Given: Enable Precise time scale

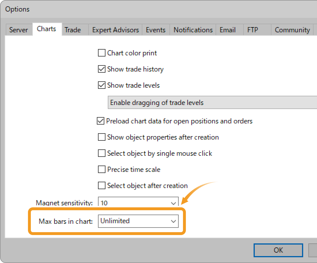Looking at the screenshot, I should pos(101,169).
